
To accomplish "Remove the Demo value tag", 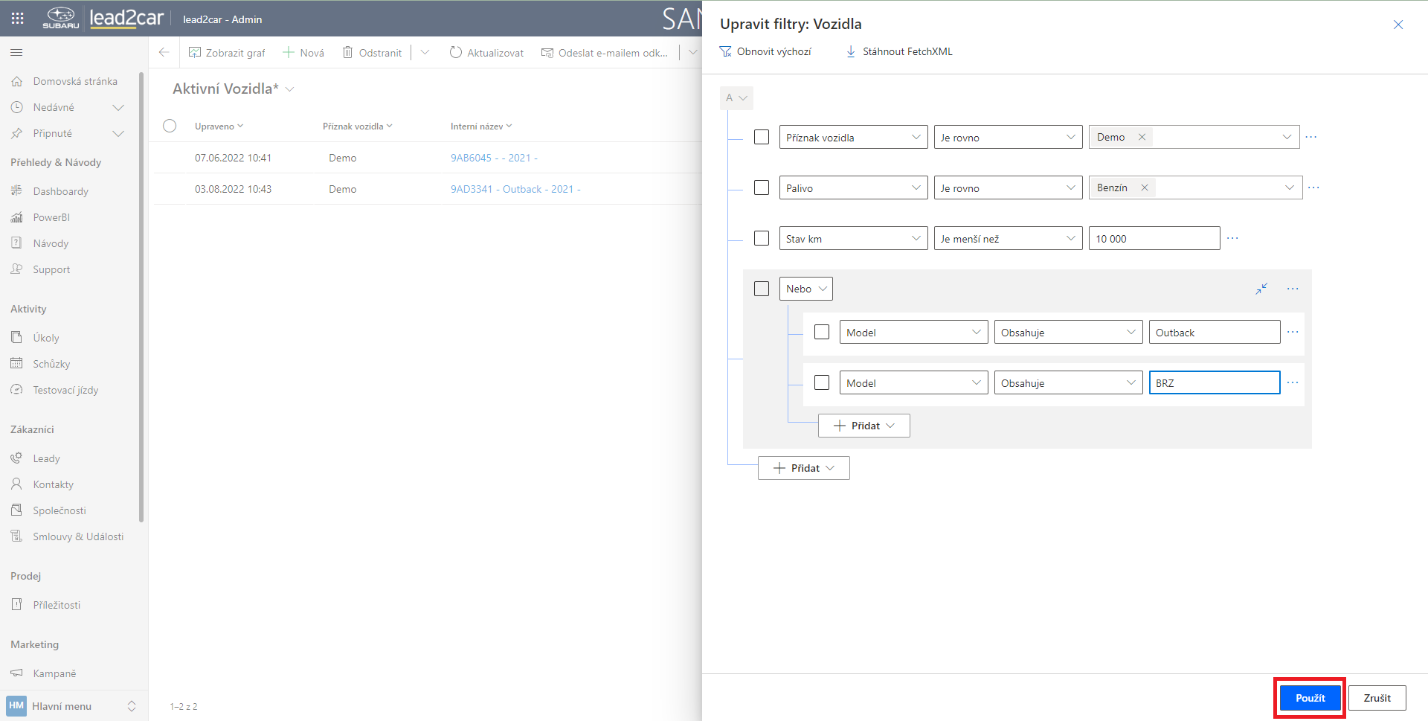I will pos(1142,138).
